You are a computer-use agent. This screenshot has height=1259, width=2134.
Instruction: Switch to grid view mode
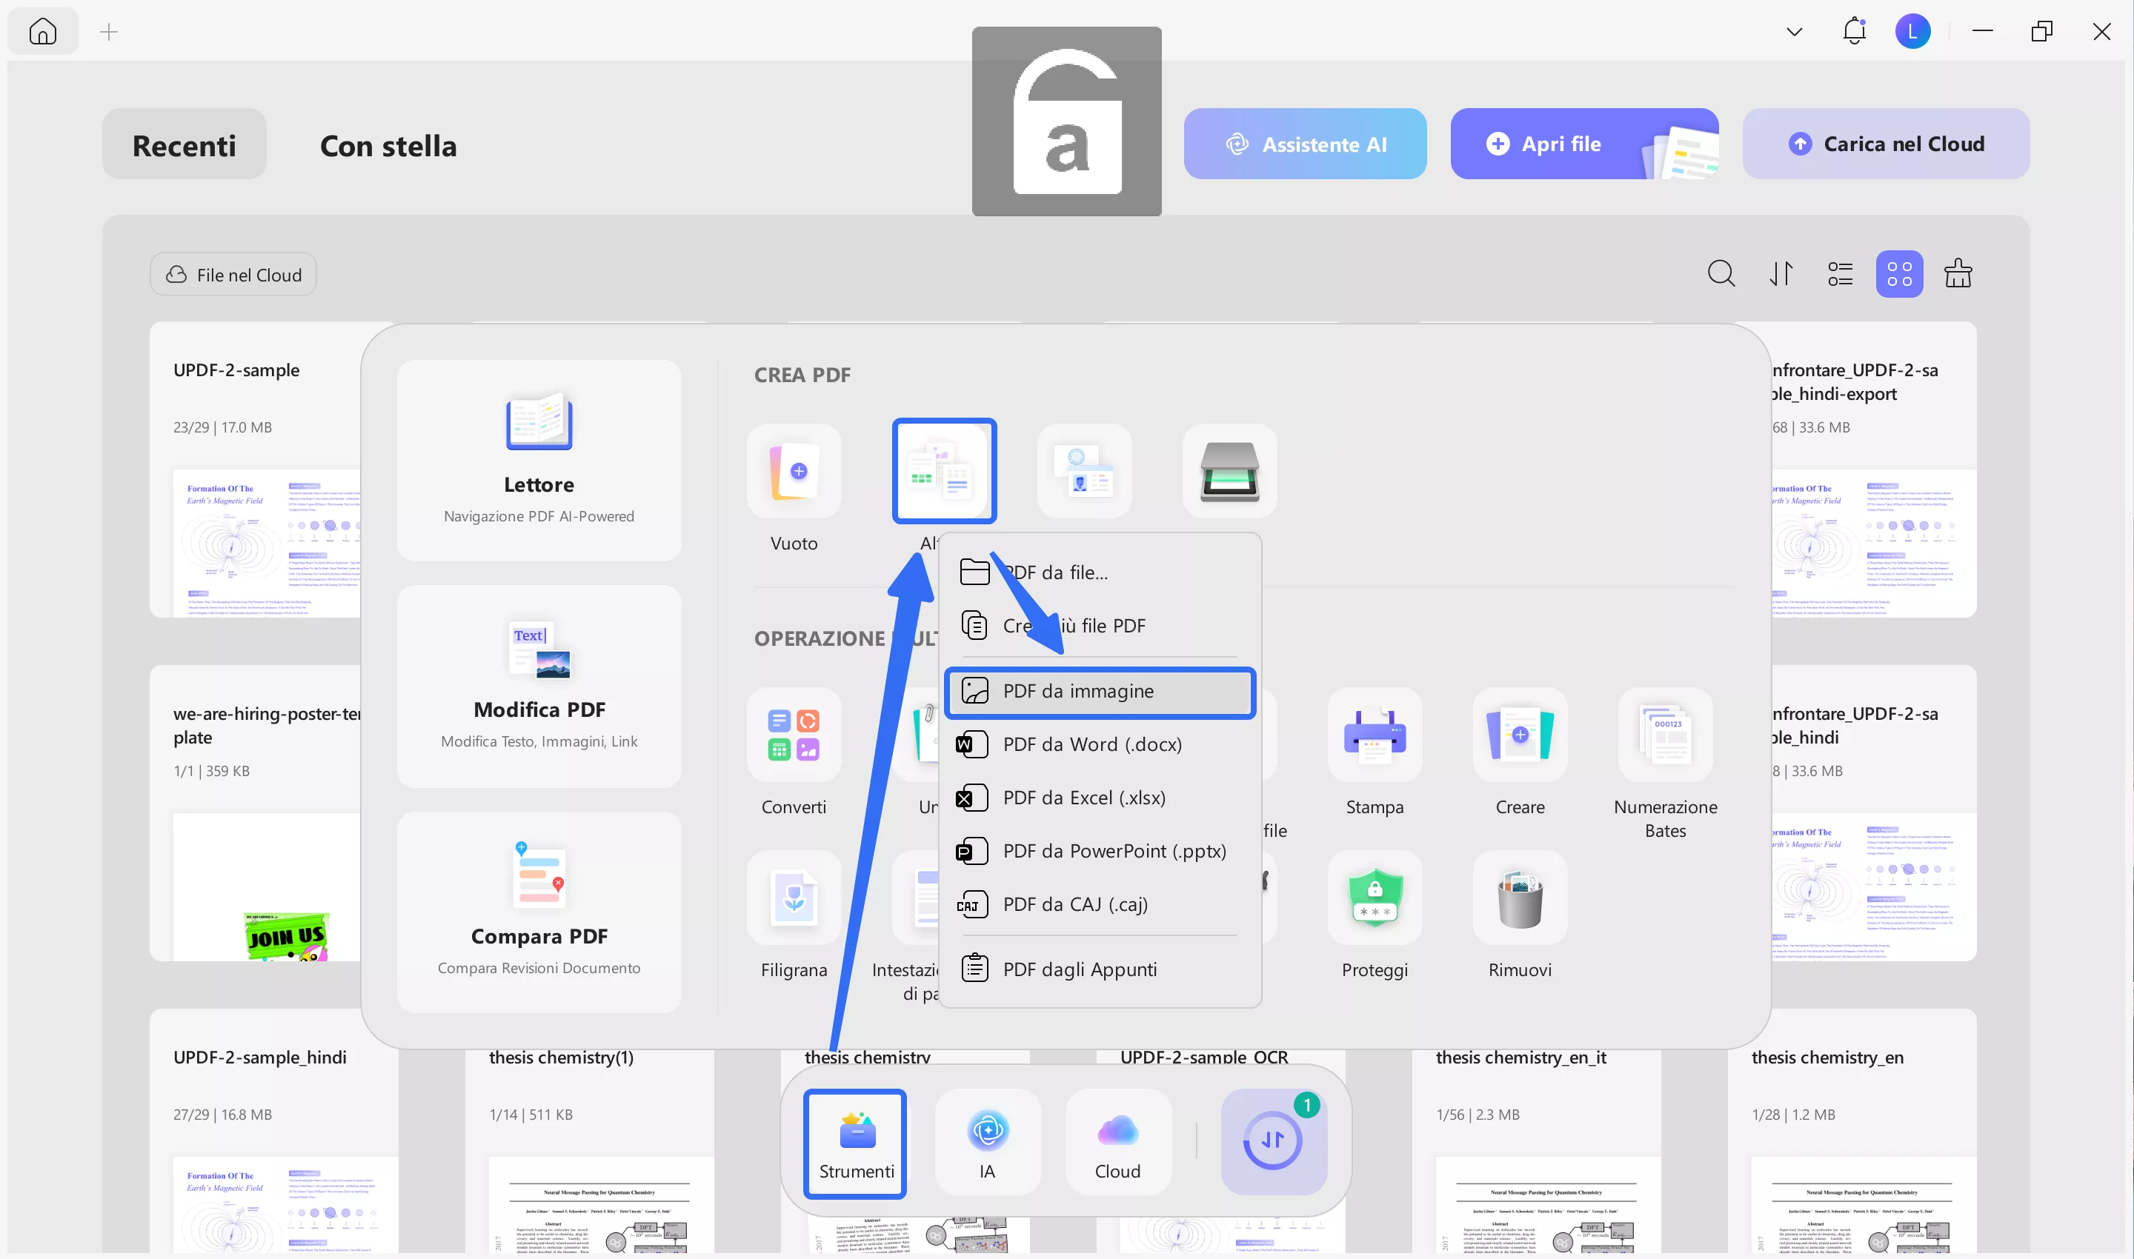tap(1899, 273)
